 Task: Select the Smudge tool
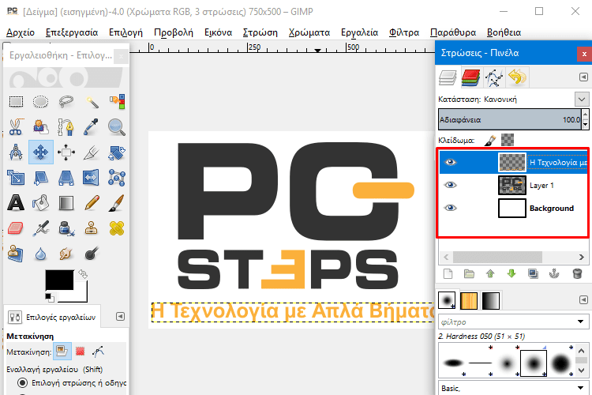point(66,254)
